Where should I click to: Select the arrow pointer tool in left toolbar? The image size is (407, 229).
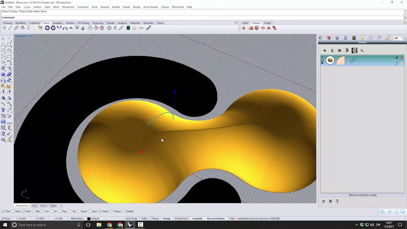3,38
